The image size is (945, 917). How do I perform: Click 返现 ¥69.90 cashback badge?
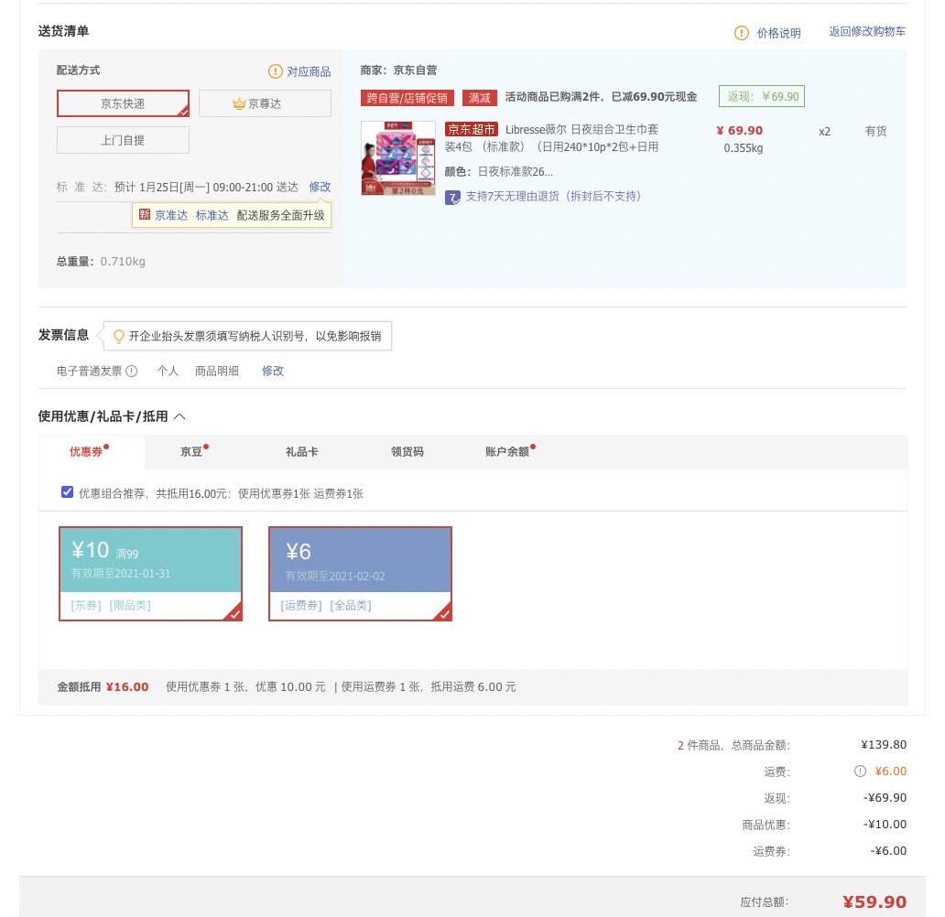click(762, 96)
